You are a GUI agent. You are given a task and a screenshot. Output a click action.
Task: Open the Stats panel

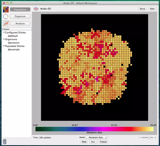[152, 9]
